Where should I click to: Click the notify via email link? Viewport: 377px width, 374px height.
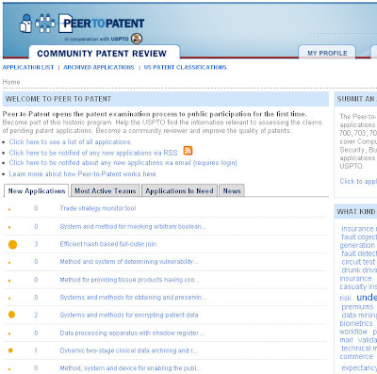point(123,163)
